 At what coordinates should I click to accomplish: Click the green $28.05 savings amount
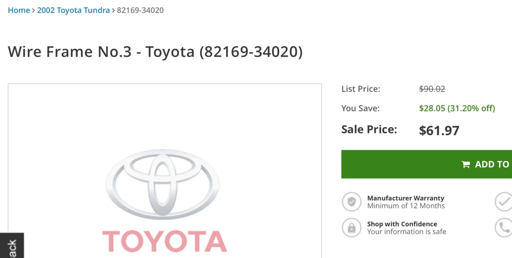pos(432,108)
